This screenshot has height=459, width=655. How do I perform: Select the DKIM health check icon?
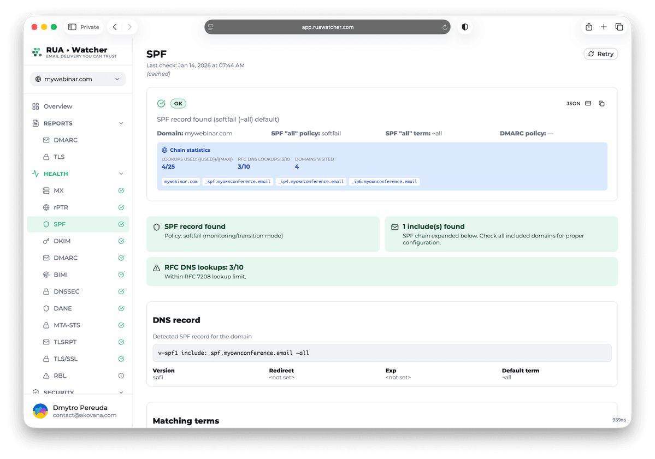click(x=120, y=241)
